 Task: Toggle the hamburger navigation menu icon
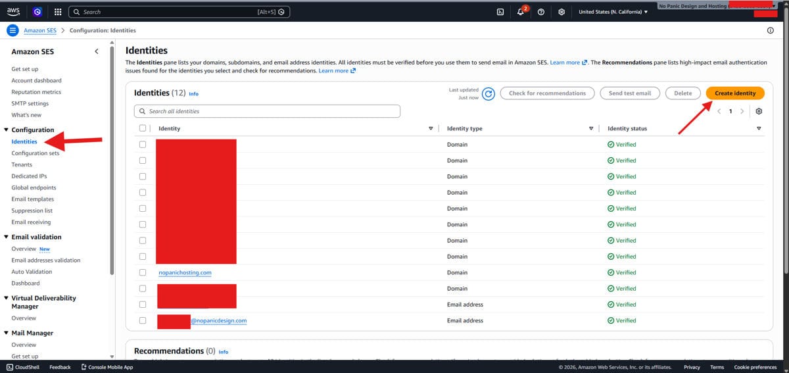(12, 30)
